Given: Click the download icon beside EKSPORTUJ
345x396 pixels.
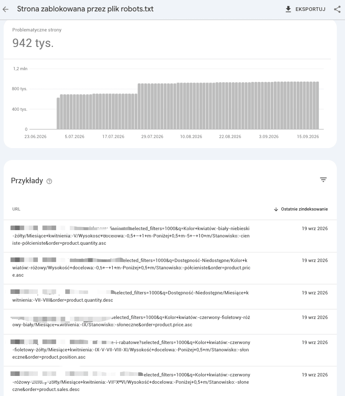Looking at the screenshot, I should coord(288,10).
